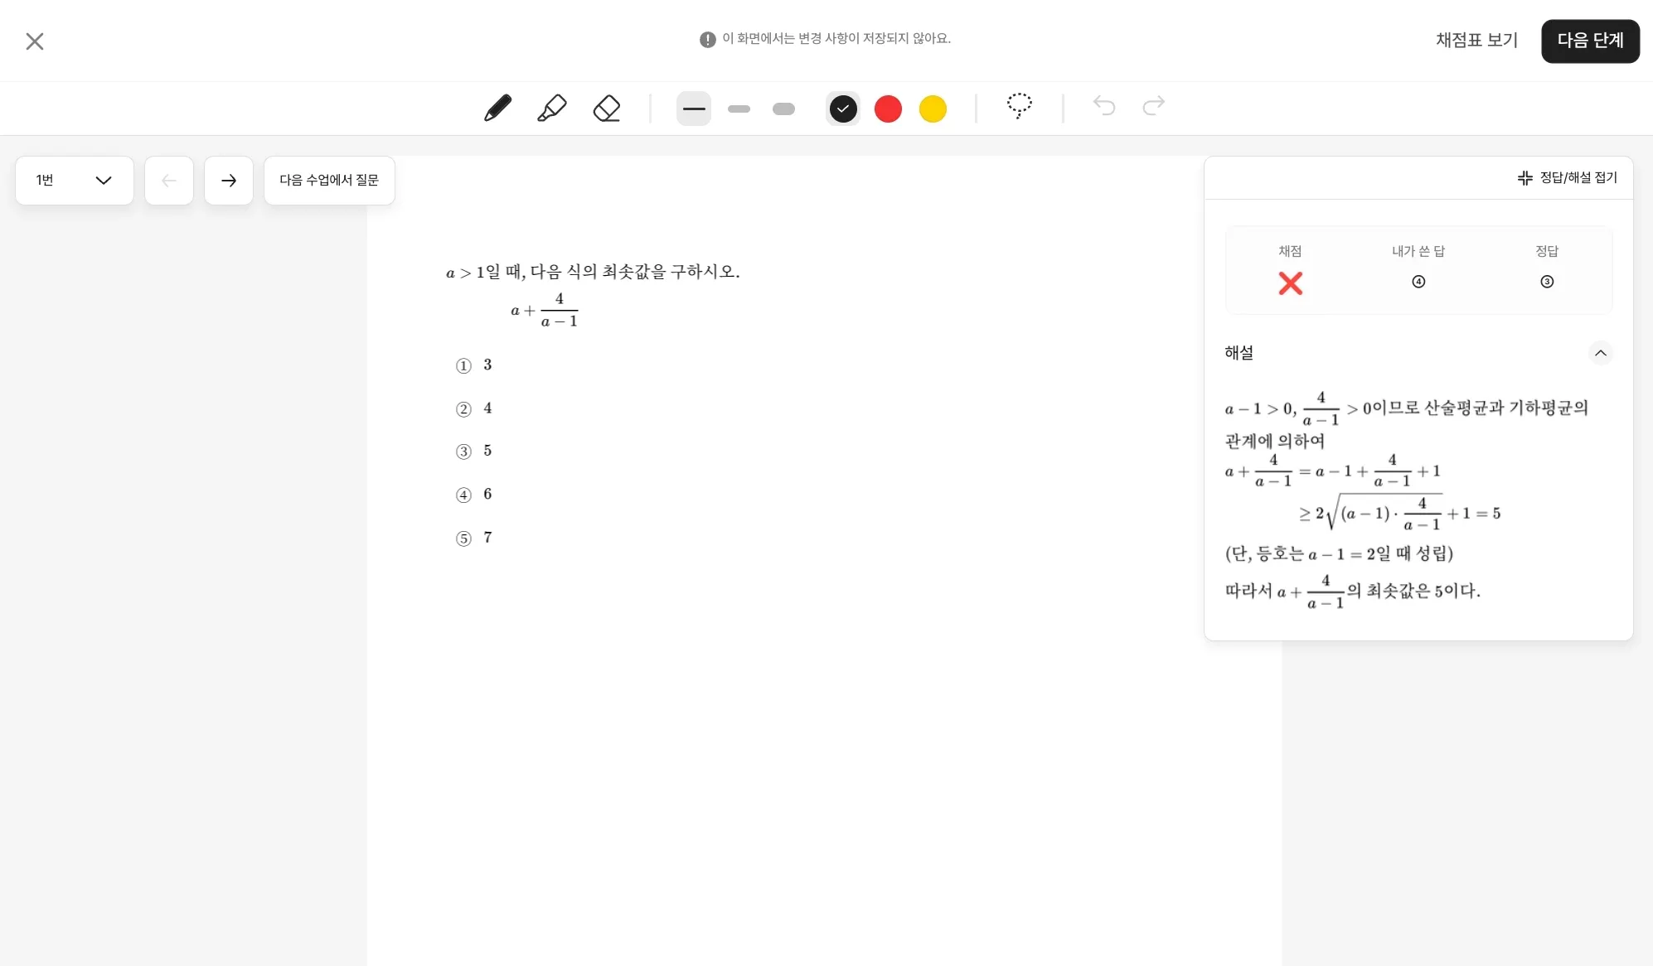Select the highlighter tool
Screen dimensions: 1653x966
pyautogui.click(x=551, y=109)
